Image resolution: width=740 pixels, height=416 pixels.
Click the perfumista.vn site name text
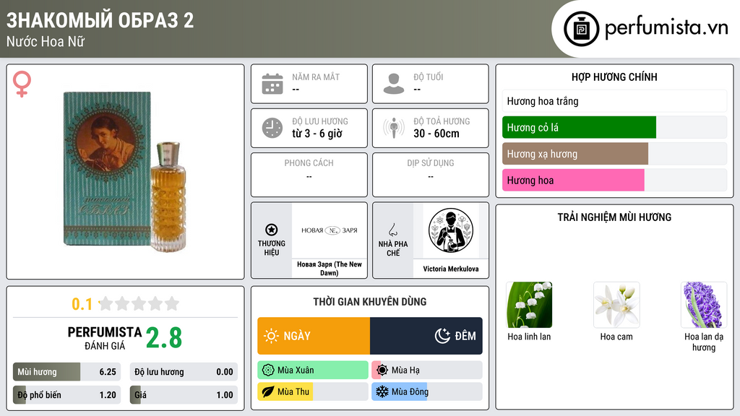666,27
